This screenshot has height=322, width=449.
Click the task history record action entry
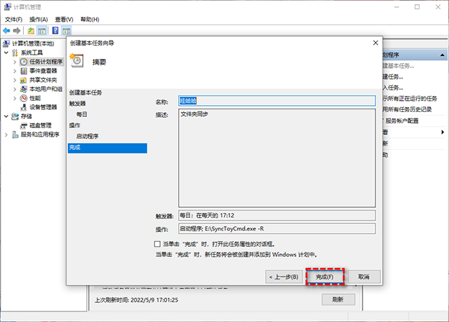click(x=407, y=109)
